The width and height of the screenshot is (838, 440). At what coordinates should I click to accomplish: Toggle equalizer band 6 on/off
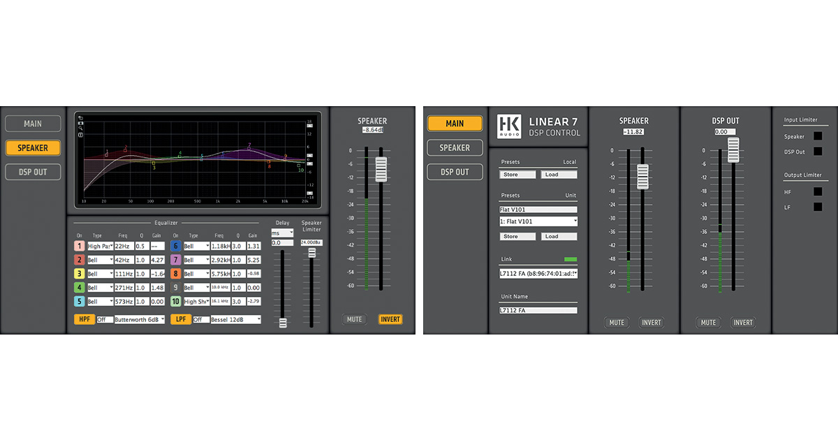176,246
